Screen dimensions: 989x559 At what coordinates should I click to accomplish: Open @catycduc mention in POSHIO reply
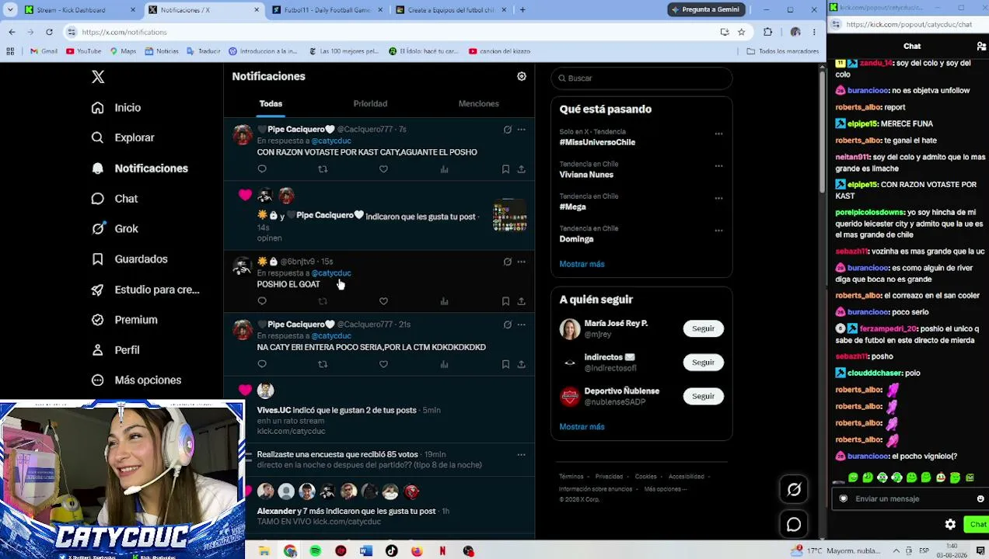pyautogui.click(x=331, y=273)
